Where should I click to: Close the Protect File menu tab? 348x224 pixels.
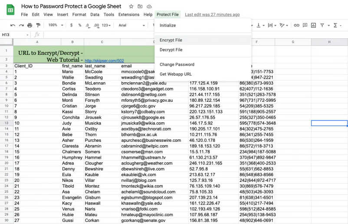pos(167,14)
